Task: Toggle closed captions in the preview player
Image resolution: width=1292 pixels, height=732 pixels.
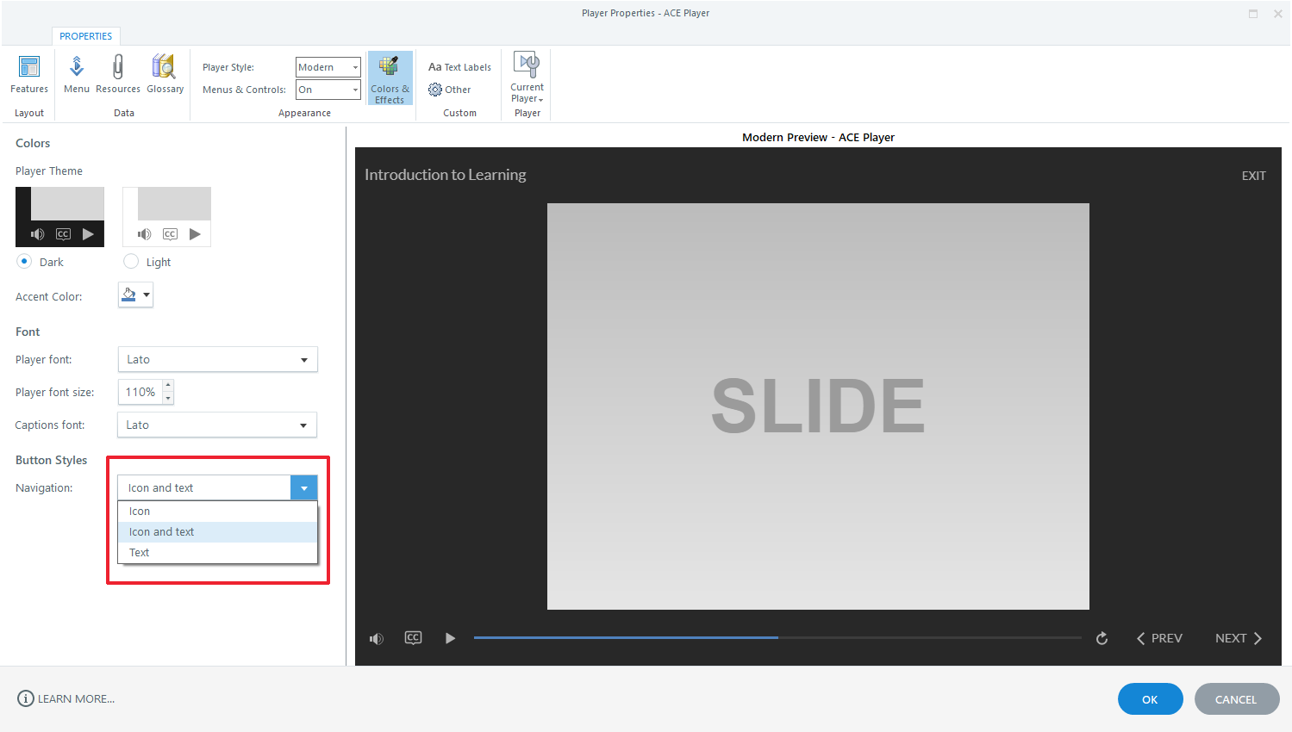Action: tap(413, 638)
